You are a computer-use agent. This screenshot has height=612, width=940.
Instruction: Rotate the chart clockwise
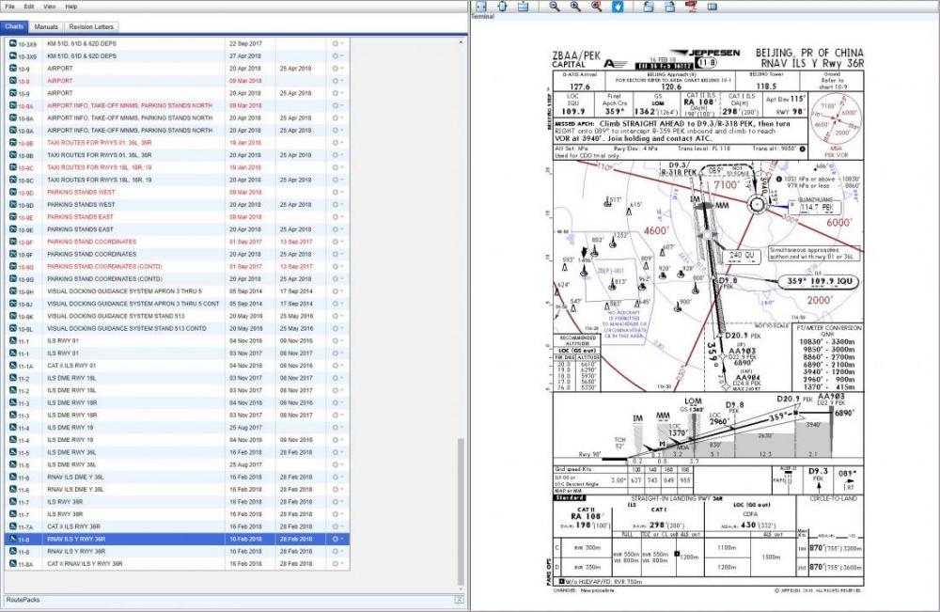click(x=669, y=7)
